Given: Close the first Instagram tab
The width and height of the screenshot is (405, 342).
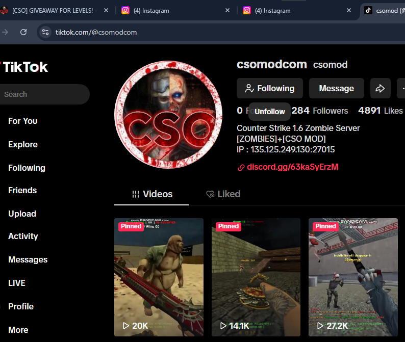Looking at the screenshot, I should click(227, 10).
